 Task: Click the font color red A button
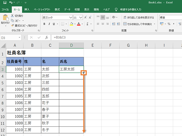point(79,24)
